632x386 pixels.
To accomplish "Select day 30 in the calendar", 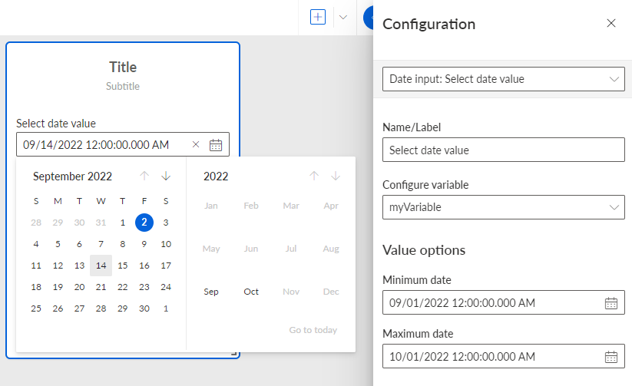I will pos(144,308).
